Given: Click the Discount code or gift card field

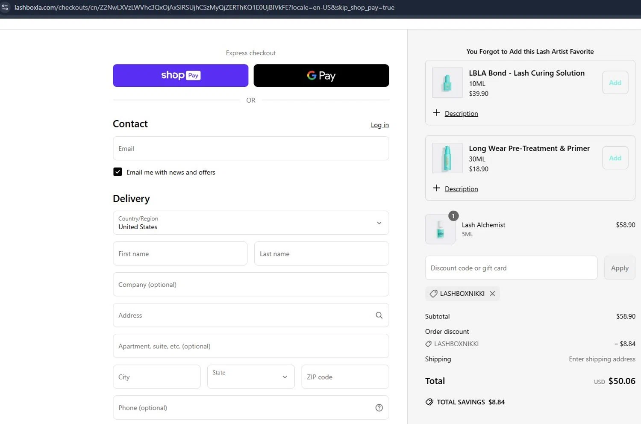Looking at the screenshot, I should (511, 268).
